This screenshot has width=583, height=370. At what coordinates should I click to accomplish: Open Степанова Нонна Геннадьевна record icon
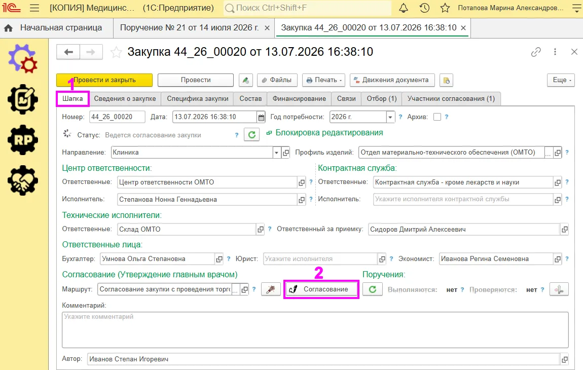click(x=302, y=200)
